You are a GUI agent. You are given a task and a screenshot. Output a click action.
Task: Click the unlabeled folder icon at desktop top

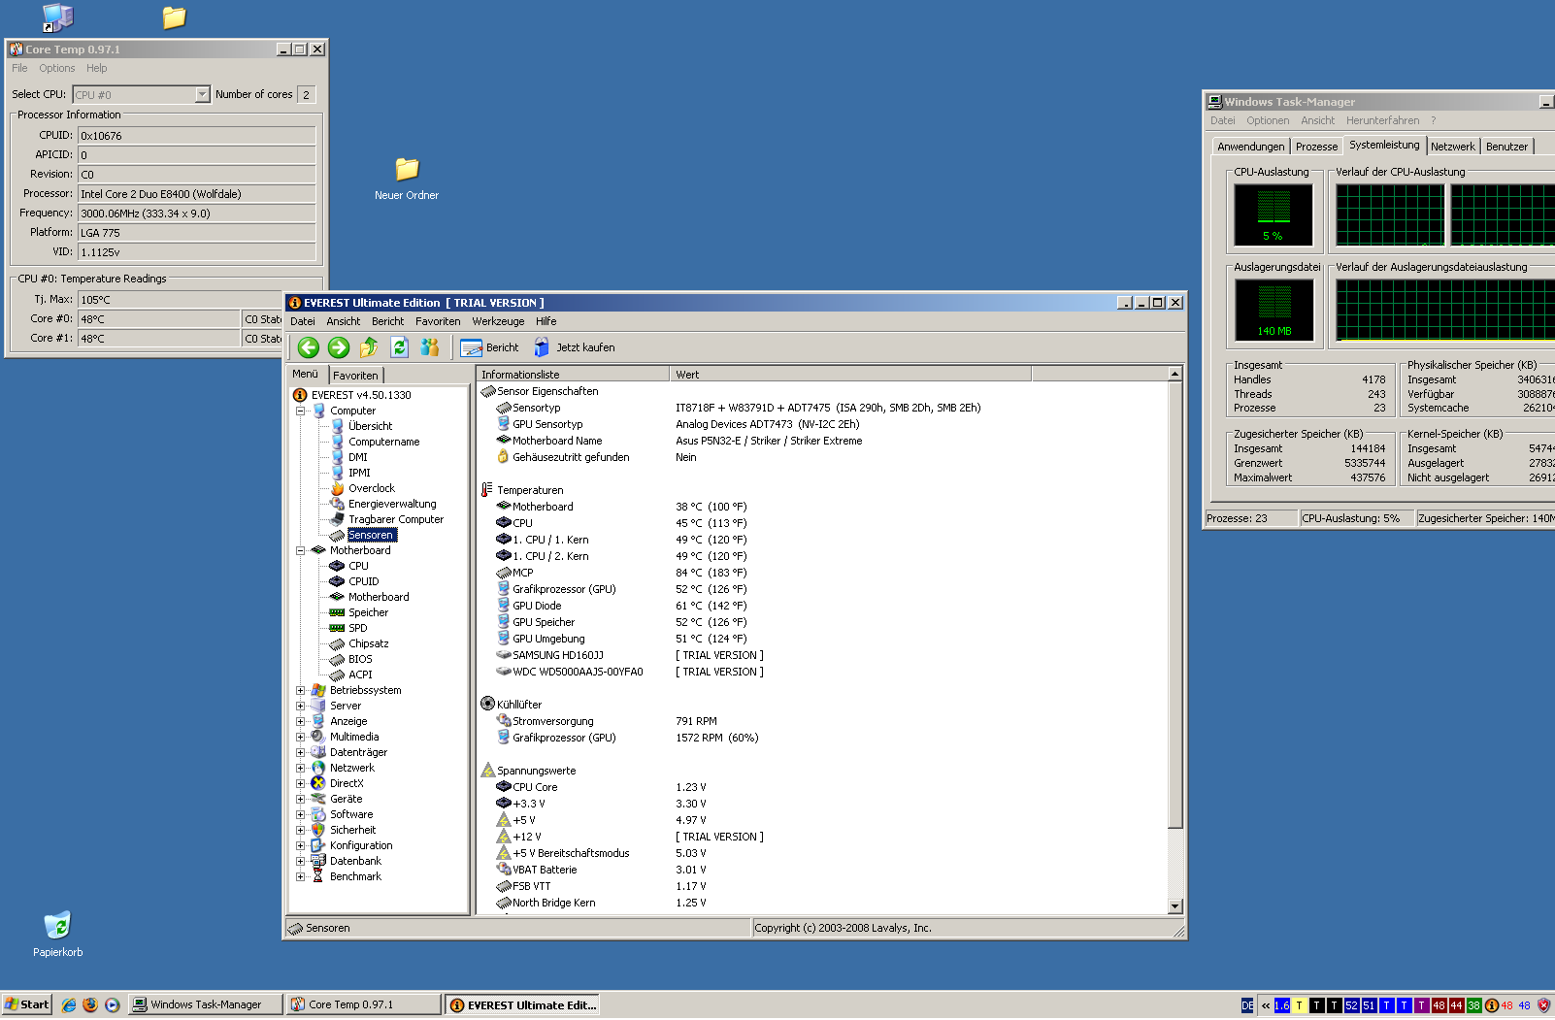pos(174,17)
